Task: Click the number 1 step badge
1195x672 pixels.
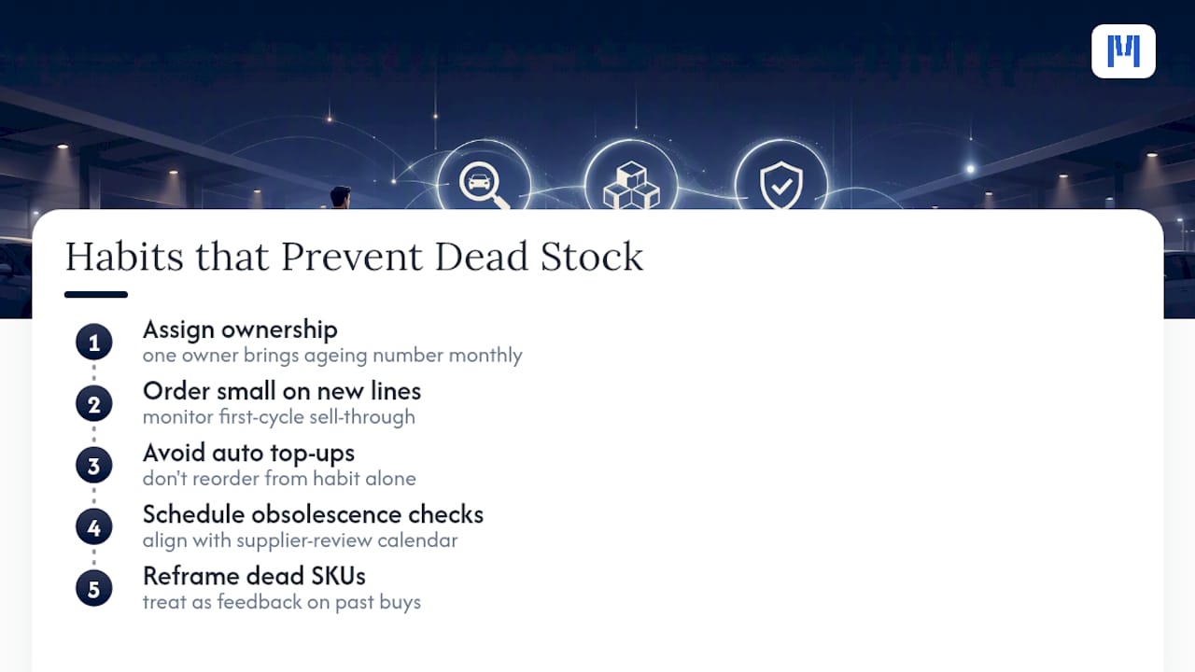Action: (93, 343)
